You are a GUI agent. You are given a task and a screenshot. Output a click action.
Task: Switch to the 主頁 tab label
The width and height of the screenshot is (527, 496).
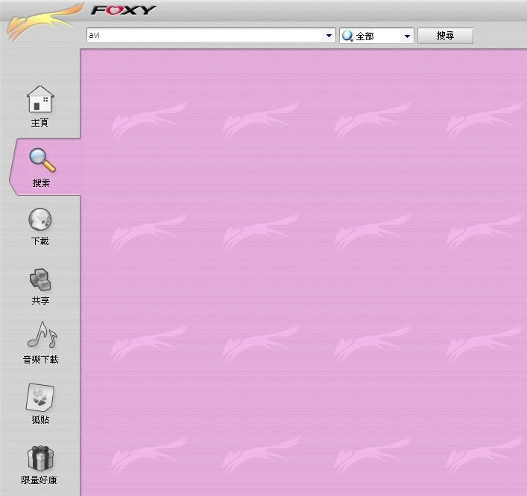point(40,123)
